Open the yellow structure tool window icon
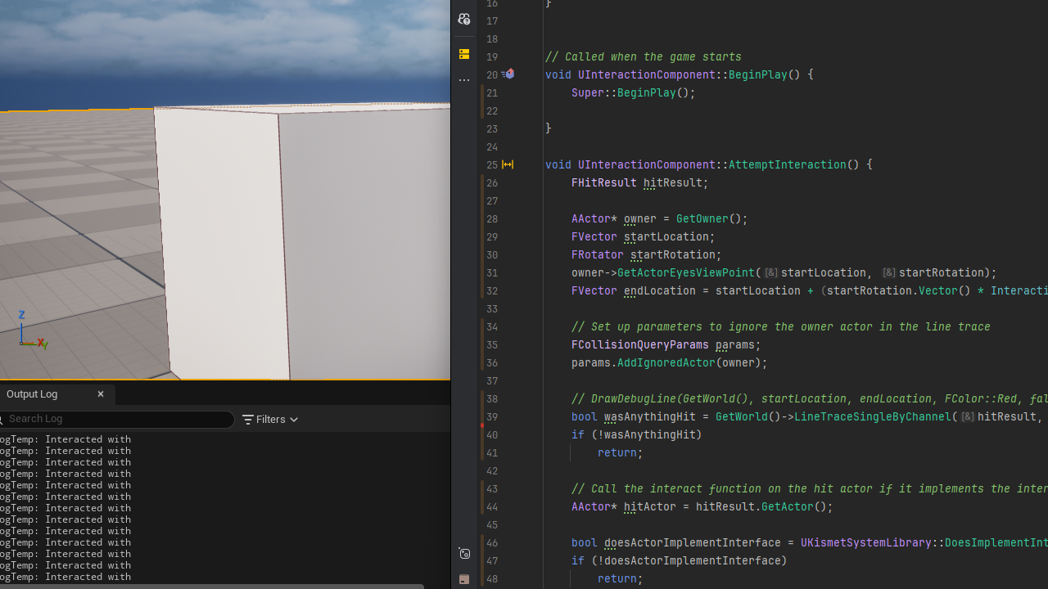 (464, 54)
